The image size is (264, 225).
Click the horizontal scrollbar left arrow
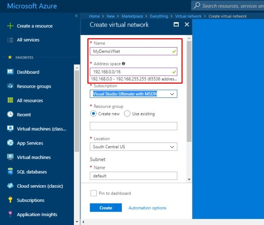[83, 222]
